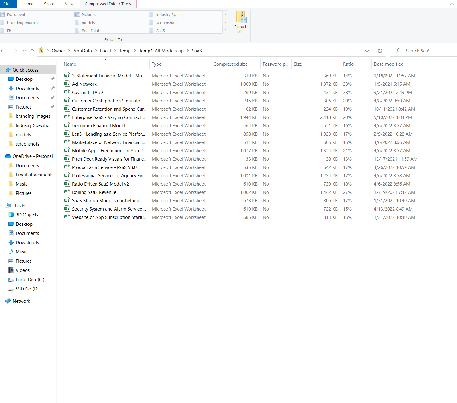Image resolution: width=457 pixels, height=403 pixels.
Task: Sort files by Compressed size column
Action: click(x=231, y=64)
